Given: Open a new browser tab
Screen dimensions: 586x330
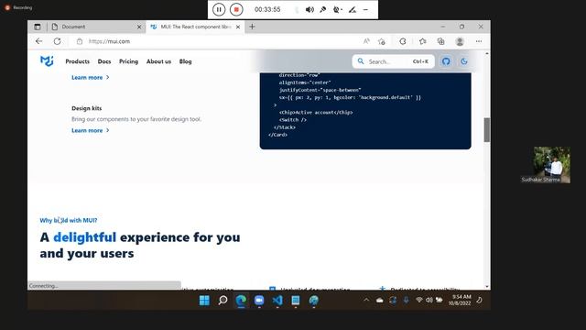Looking at the screenshot, I should [253, 27].
